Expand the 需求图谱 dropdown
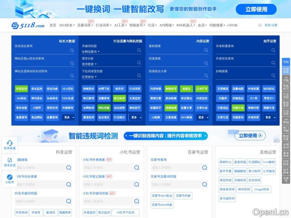291x218 pixels. pos(89,64)
